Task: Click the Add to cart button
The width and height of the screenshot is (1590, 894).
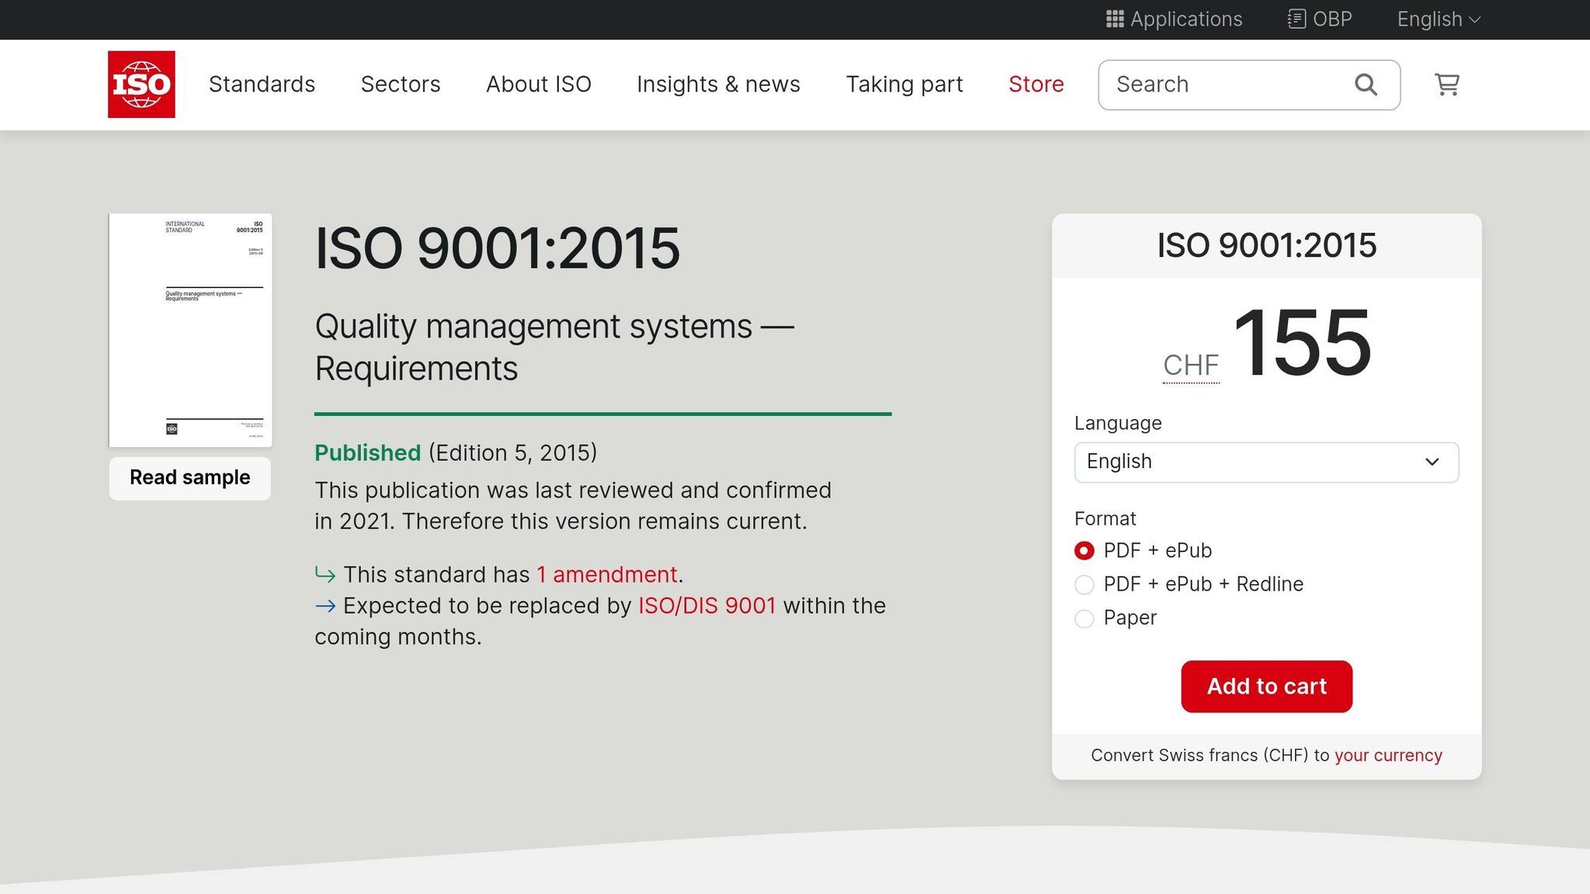Action: pyautogui.click(x=1266, y=686)
